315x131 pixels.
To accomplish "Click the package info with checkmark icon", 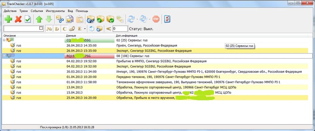I will click(91, 19).
